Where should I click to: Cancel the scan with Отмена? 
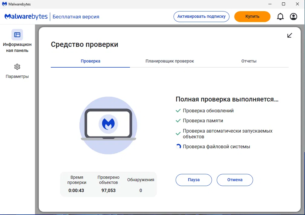[x=235, y=180]
